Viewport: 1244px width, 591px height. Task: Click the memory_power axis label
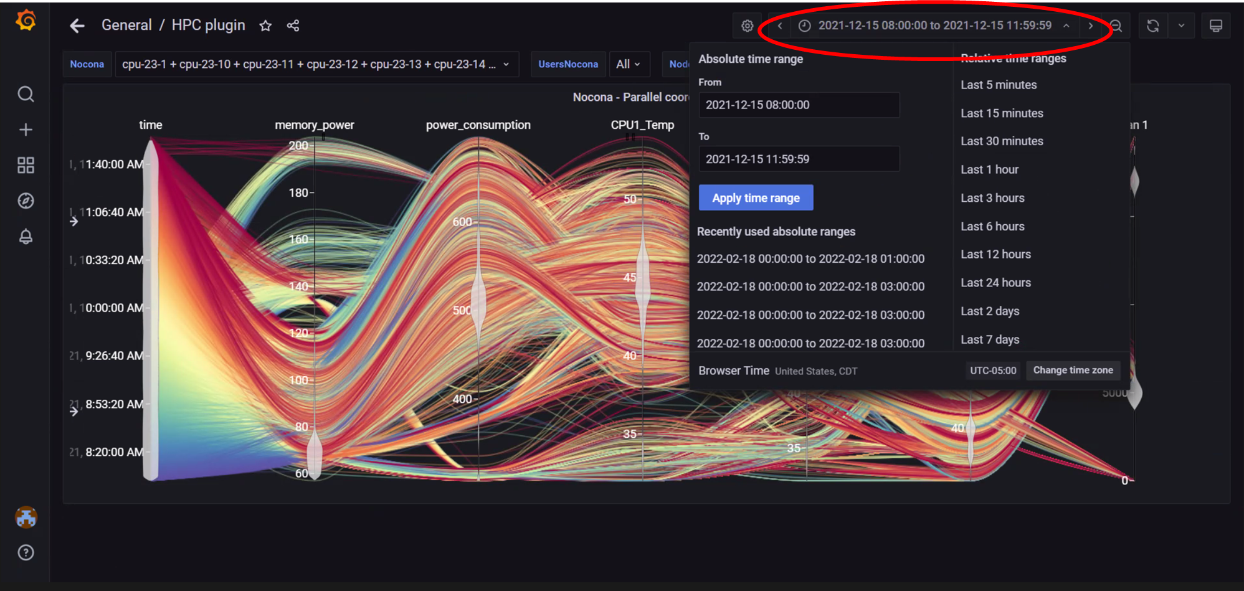click(x=314, y=125)
